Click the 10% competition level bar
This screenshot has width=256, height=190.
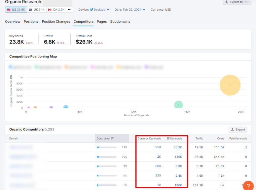point(107,157)
